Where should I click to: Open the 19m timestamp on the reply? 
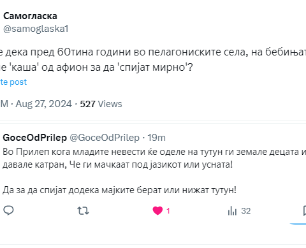tap(156, 138)
